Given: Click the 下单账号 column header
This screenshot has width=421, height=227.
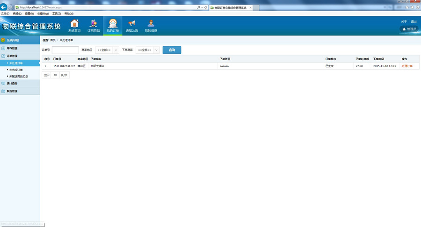Looking at the screenshot, I should [225, 59].
